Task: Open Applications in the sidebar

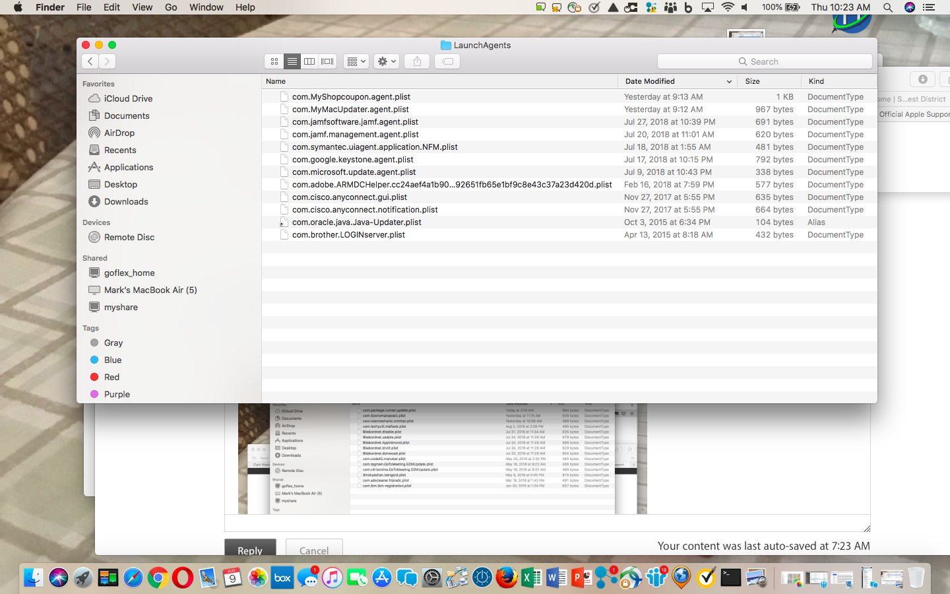Action: coord(129,167)
